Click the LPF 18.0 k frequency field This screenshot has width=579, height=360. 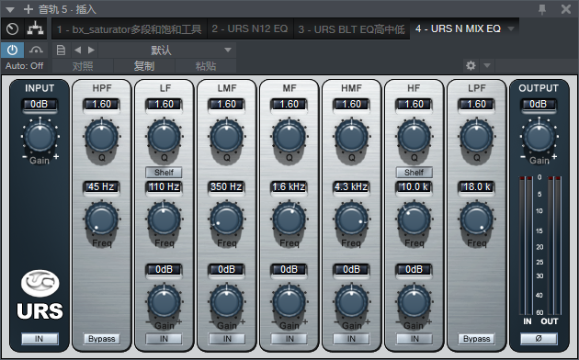476,187
